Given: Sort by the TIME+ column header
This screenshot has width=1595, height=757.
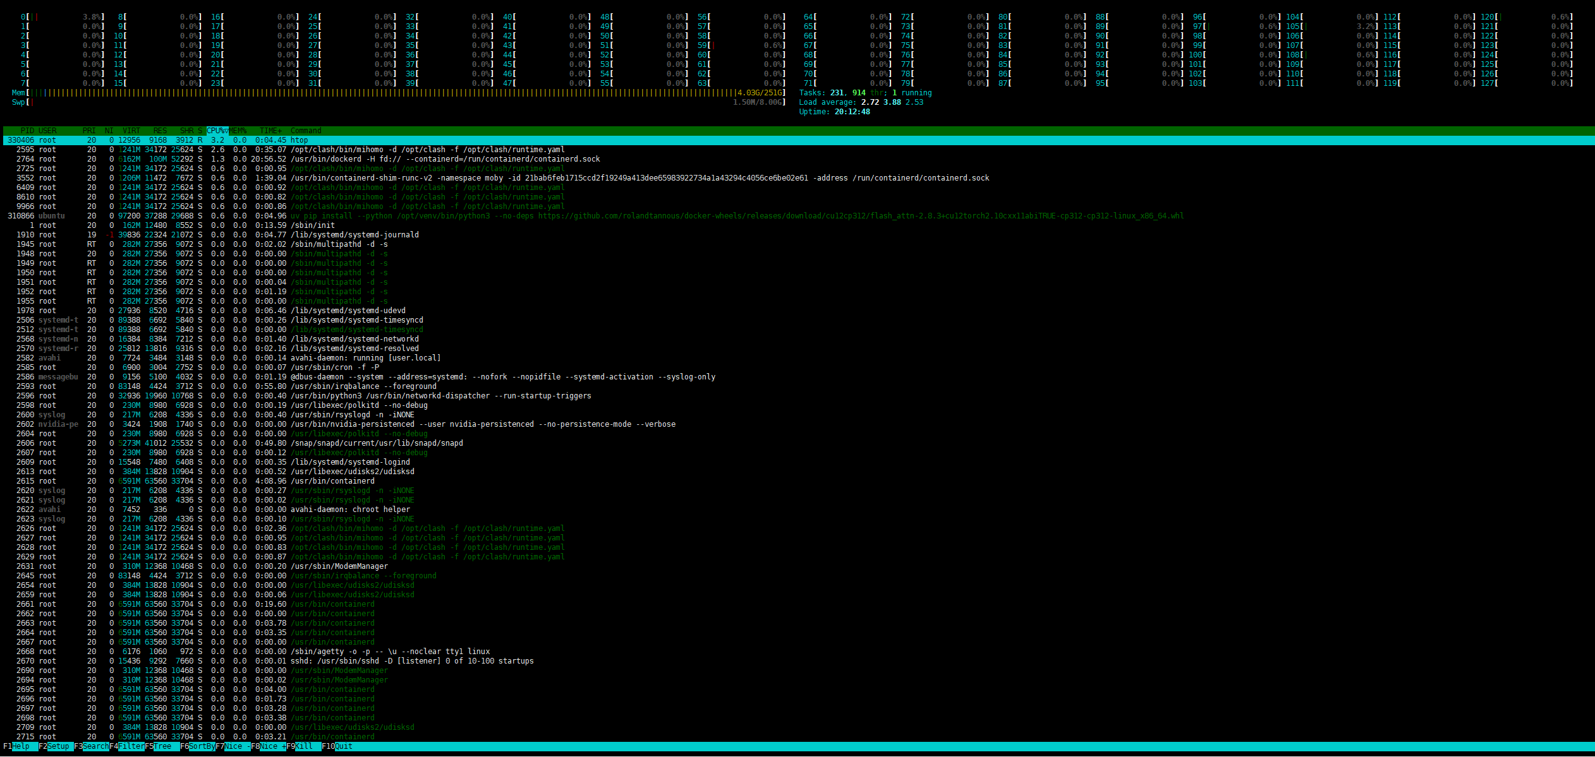Looking at the screenshot, I should (270, 131).
